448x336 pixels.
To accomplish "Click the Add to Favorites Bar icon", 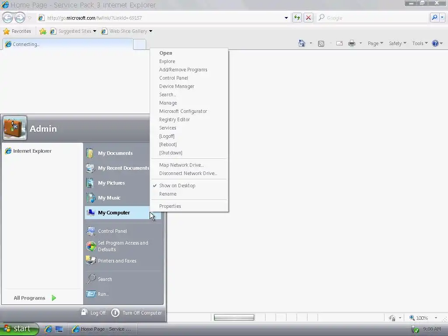I will coord(43,31).
